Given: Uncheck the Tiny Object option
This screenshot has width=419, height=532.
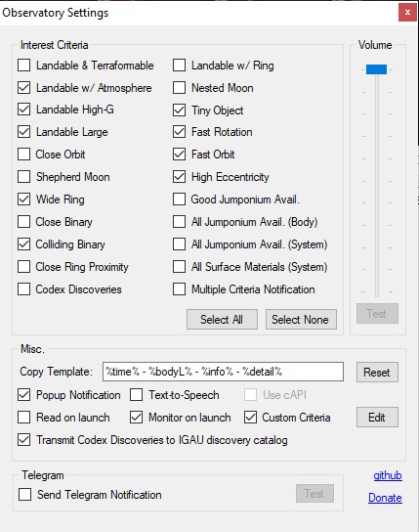Looking at the screenshot, I should [179, 110].
